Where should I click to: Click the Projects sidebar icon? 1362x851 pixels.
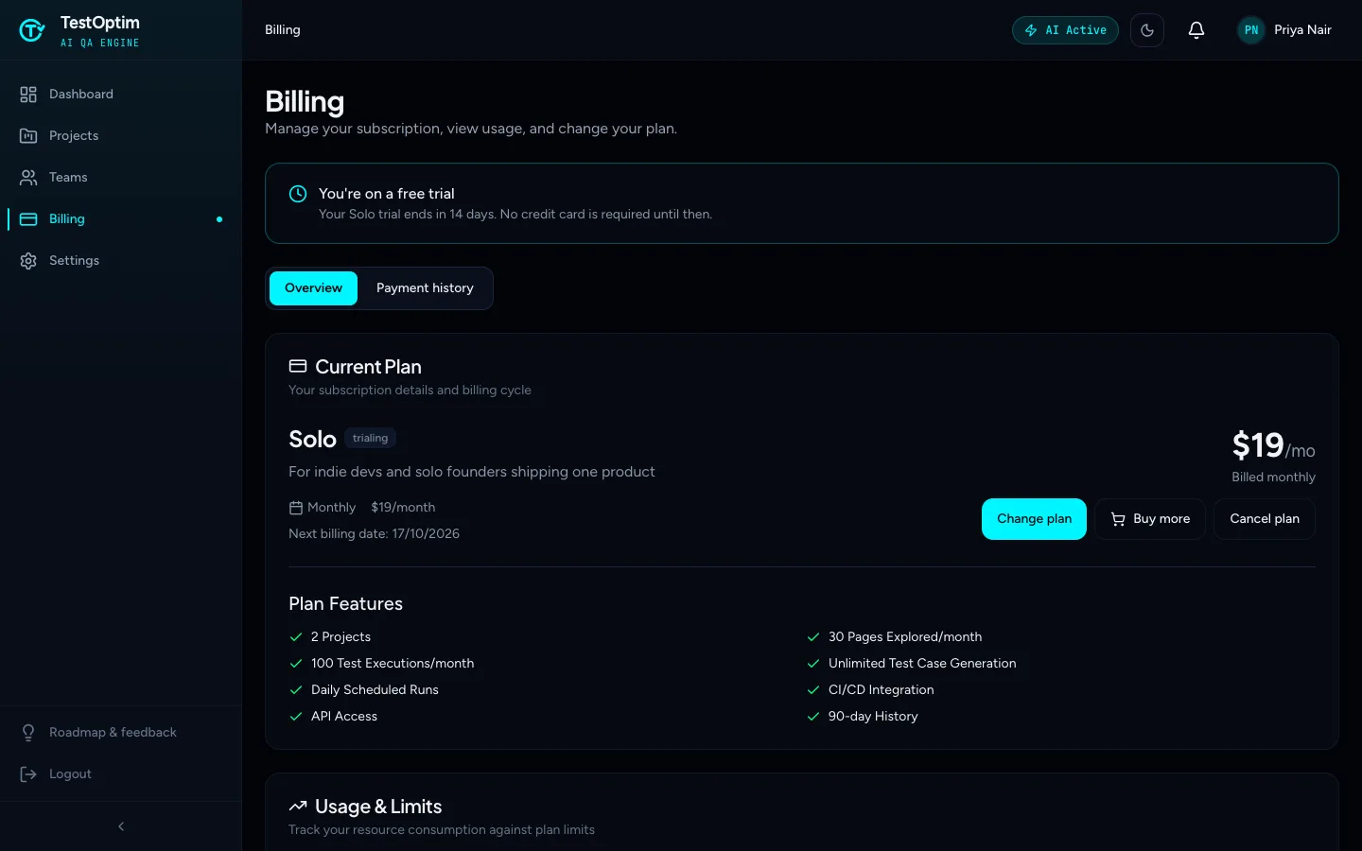coord(28,136)
